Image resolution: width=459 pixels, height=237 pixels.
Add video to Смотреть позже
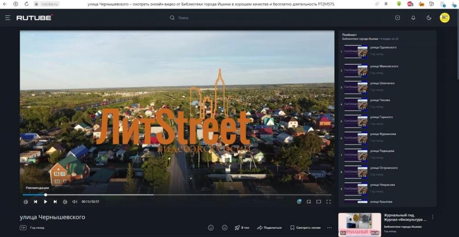(x=305, y=227)
